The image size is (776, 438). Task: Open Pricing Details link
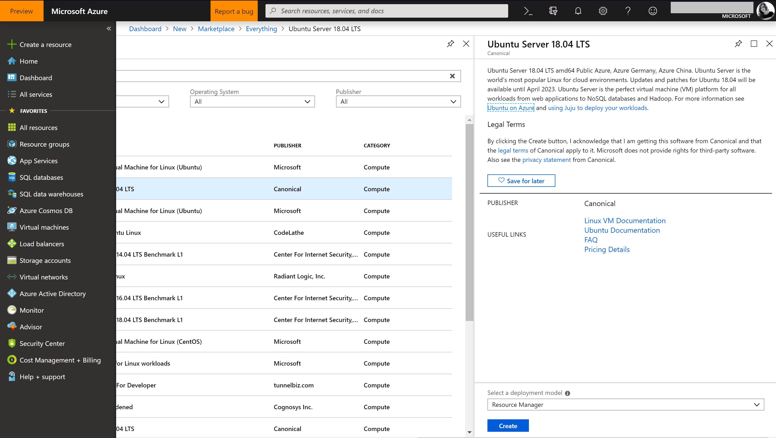[607, 250]
